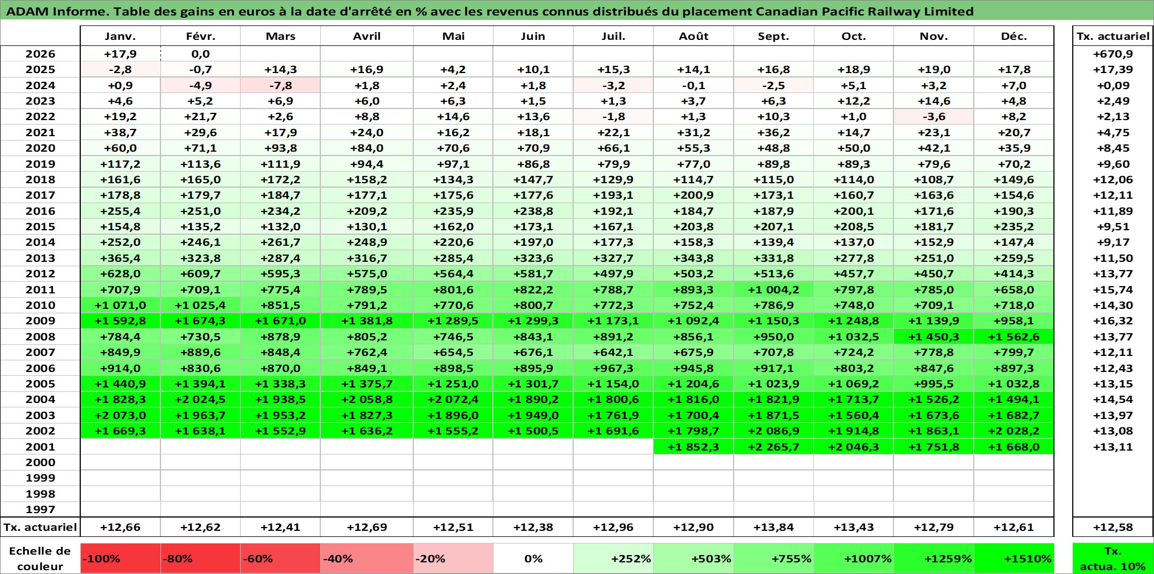Click the 2026 row label

click(40, 54)
